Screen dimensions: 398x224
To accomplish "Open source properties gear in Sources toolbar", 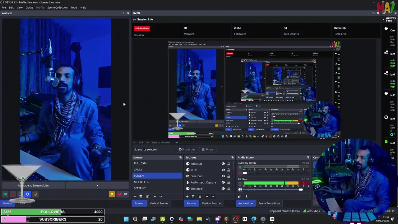I will (200, 197).
